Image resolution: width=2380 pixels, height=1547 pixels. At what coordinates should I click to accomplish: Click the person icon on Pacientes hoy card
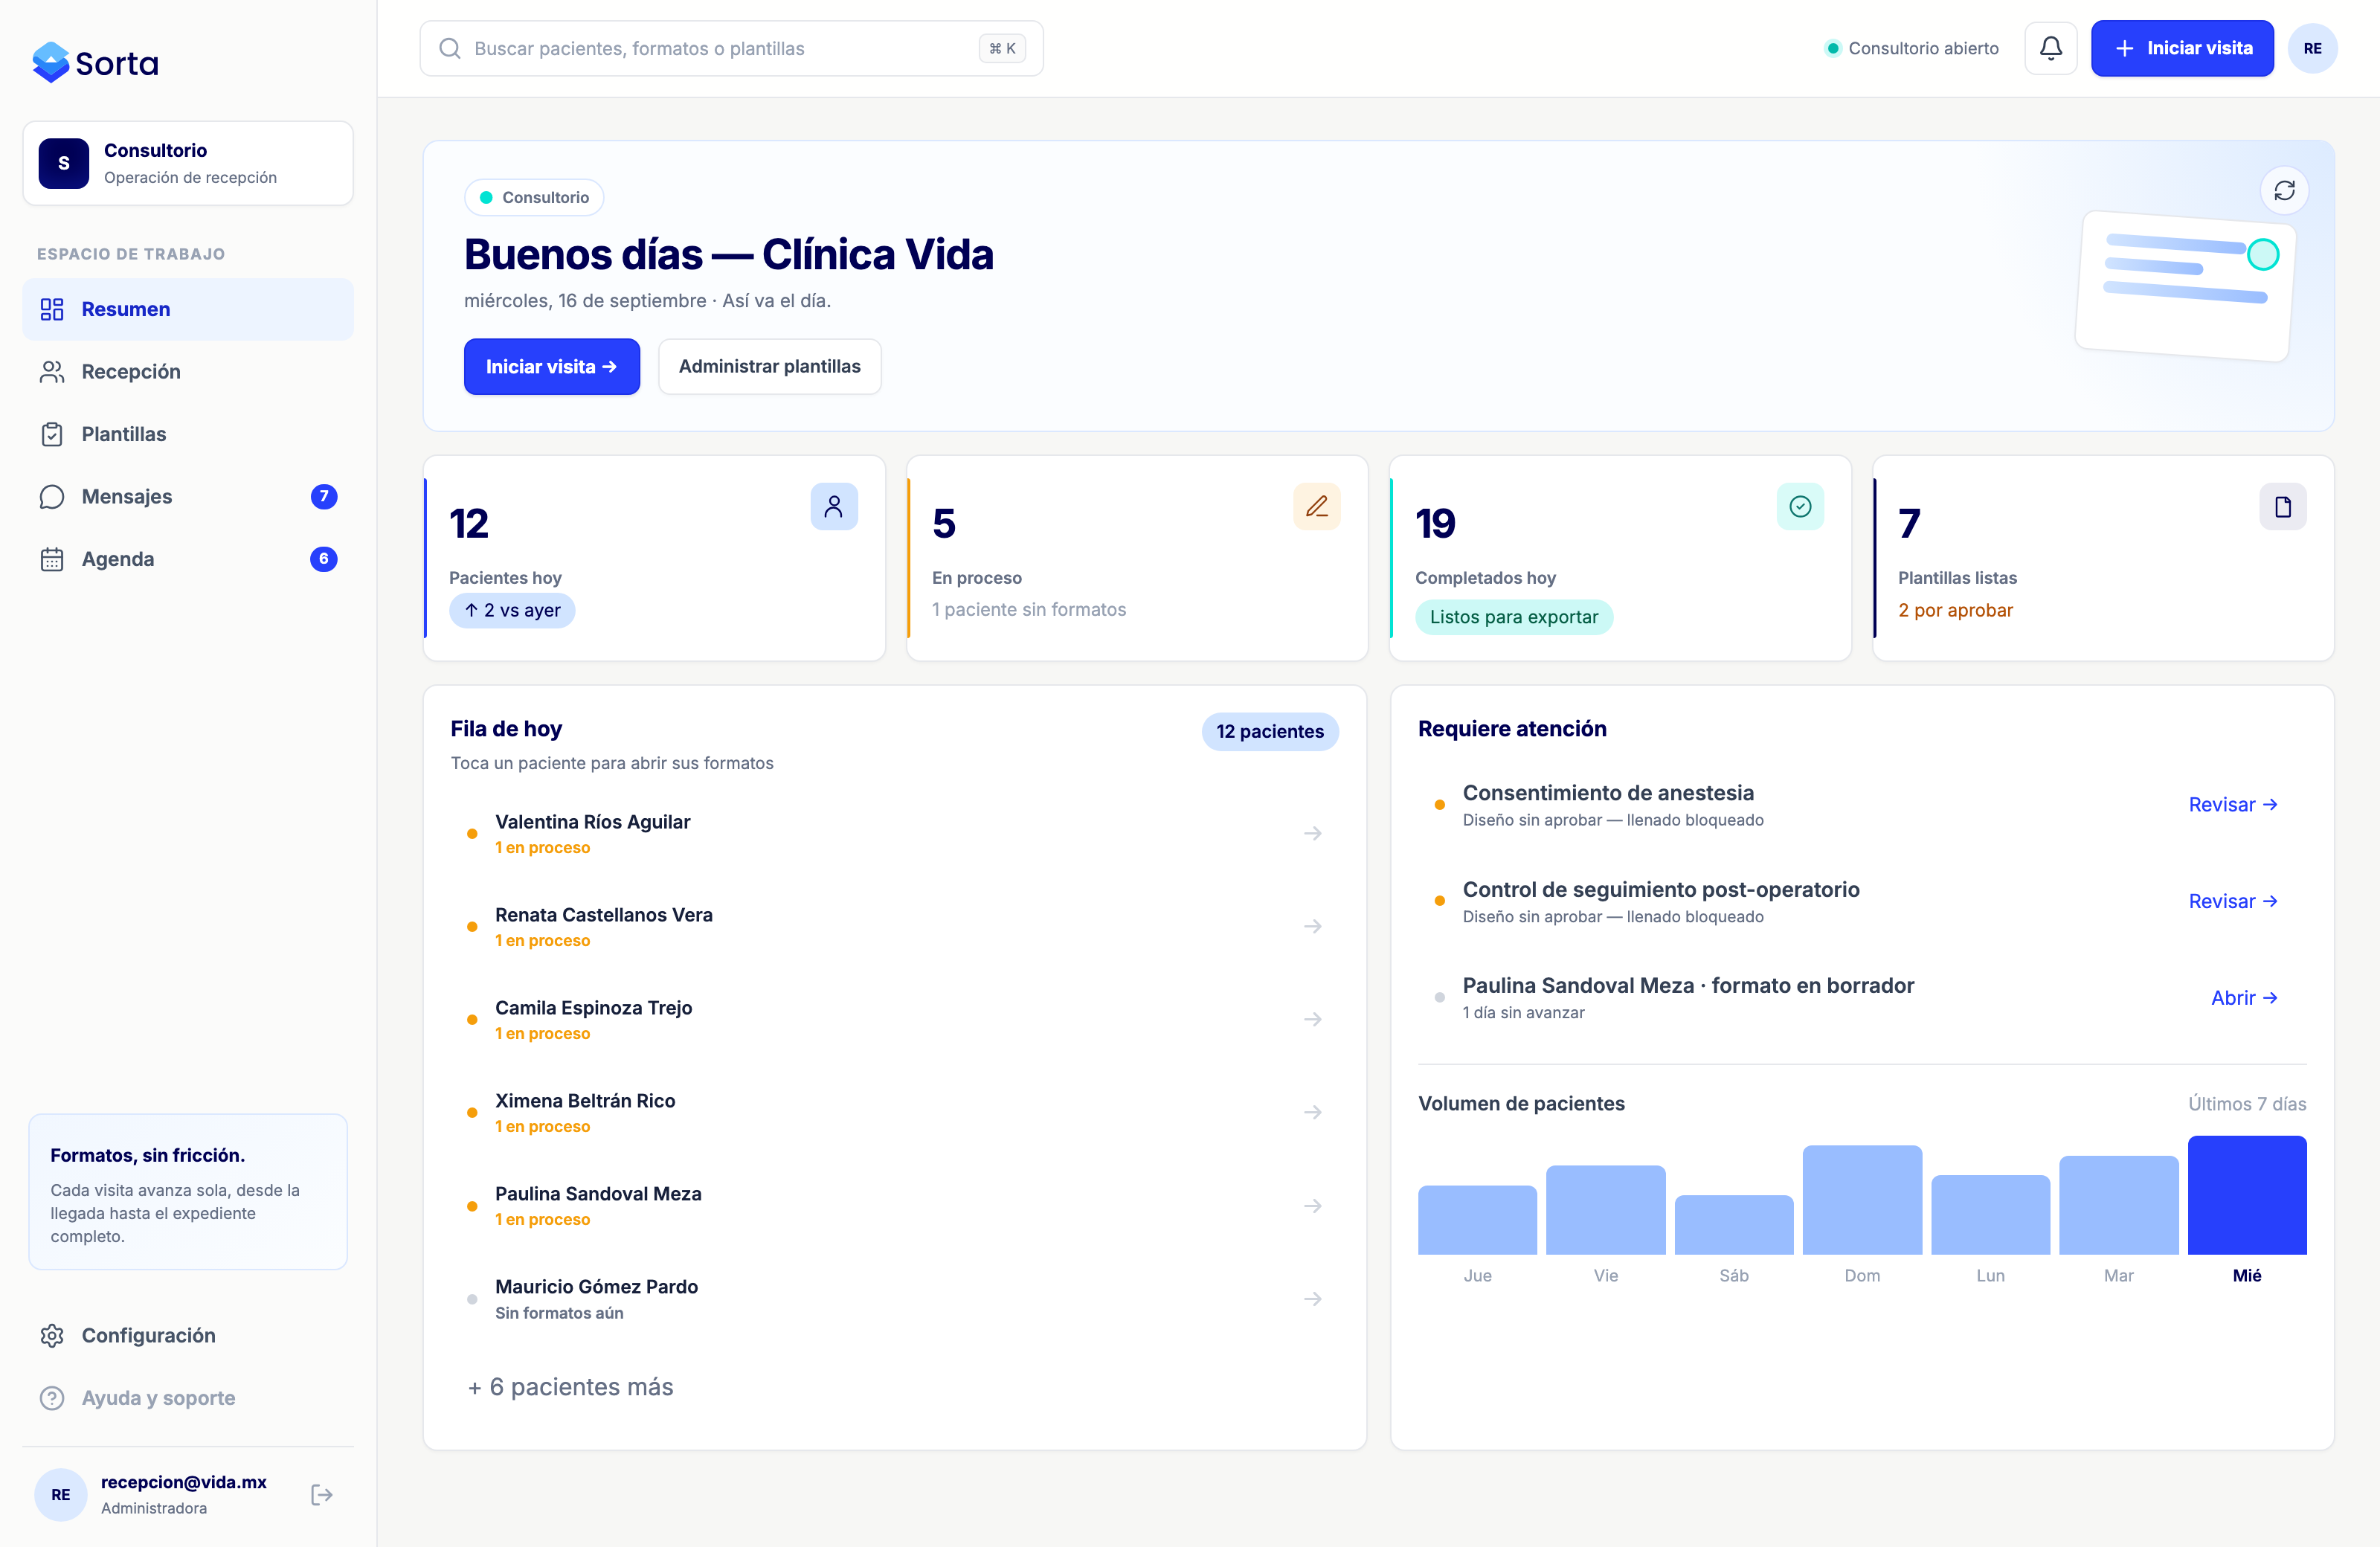point(833,507)
